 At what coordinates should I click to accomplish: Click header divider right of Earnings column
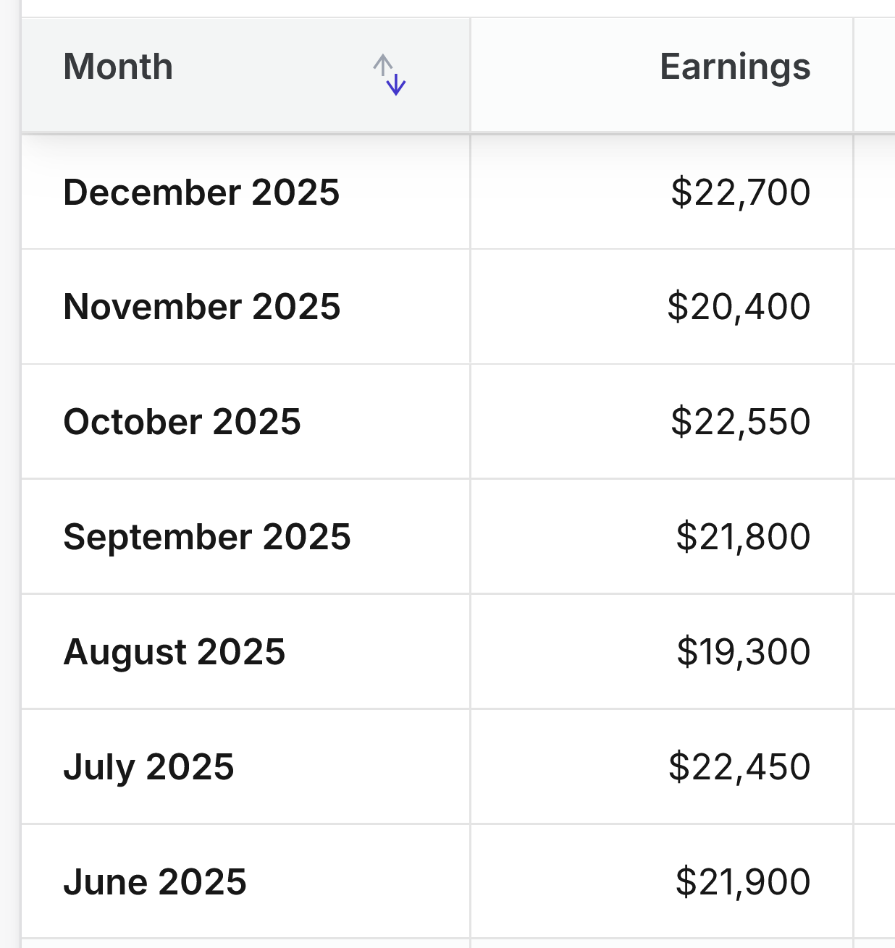click(x=853, y=75)
